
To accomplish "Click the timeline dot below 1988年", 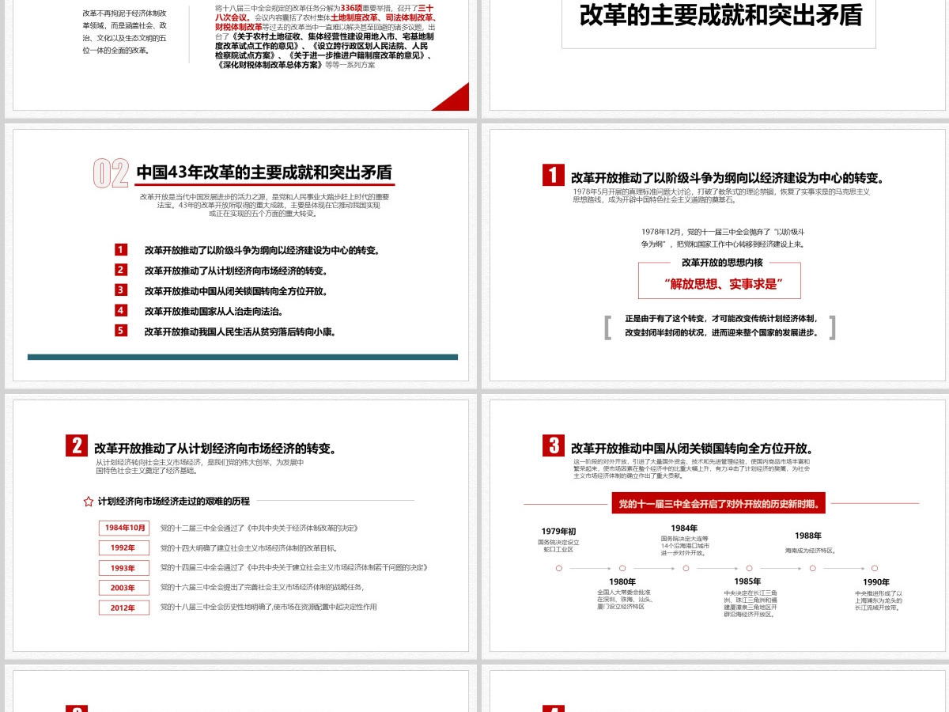I will tap(812, 568).
